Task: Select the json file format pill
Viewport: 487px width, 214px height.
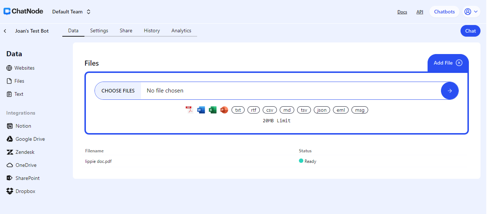Action: coord(322,110)
